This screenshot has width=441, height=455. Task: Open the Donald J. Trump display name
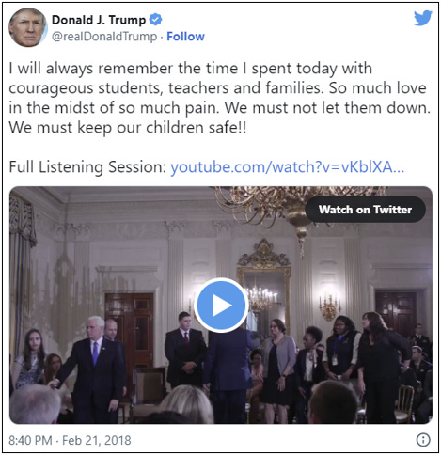click(99, 20)
